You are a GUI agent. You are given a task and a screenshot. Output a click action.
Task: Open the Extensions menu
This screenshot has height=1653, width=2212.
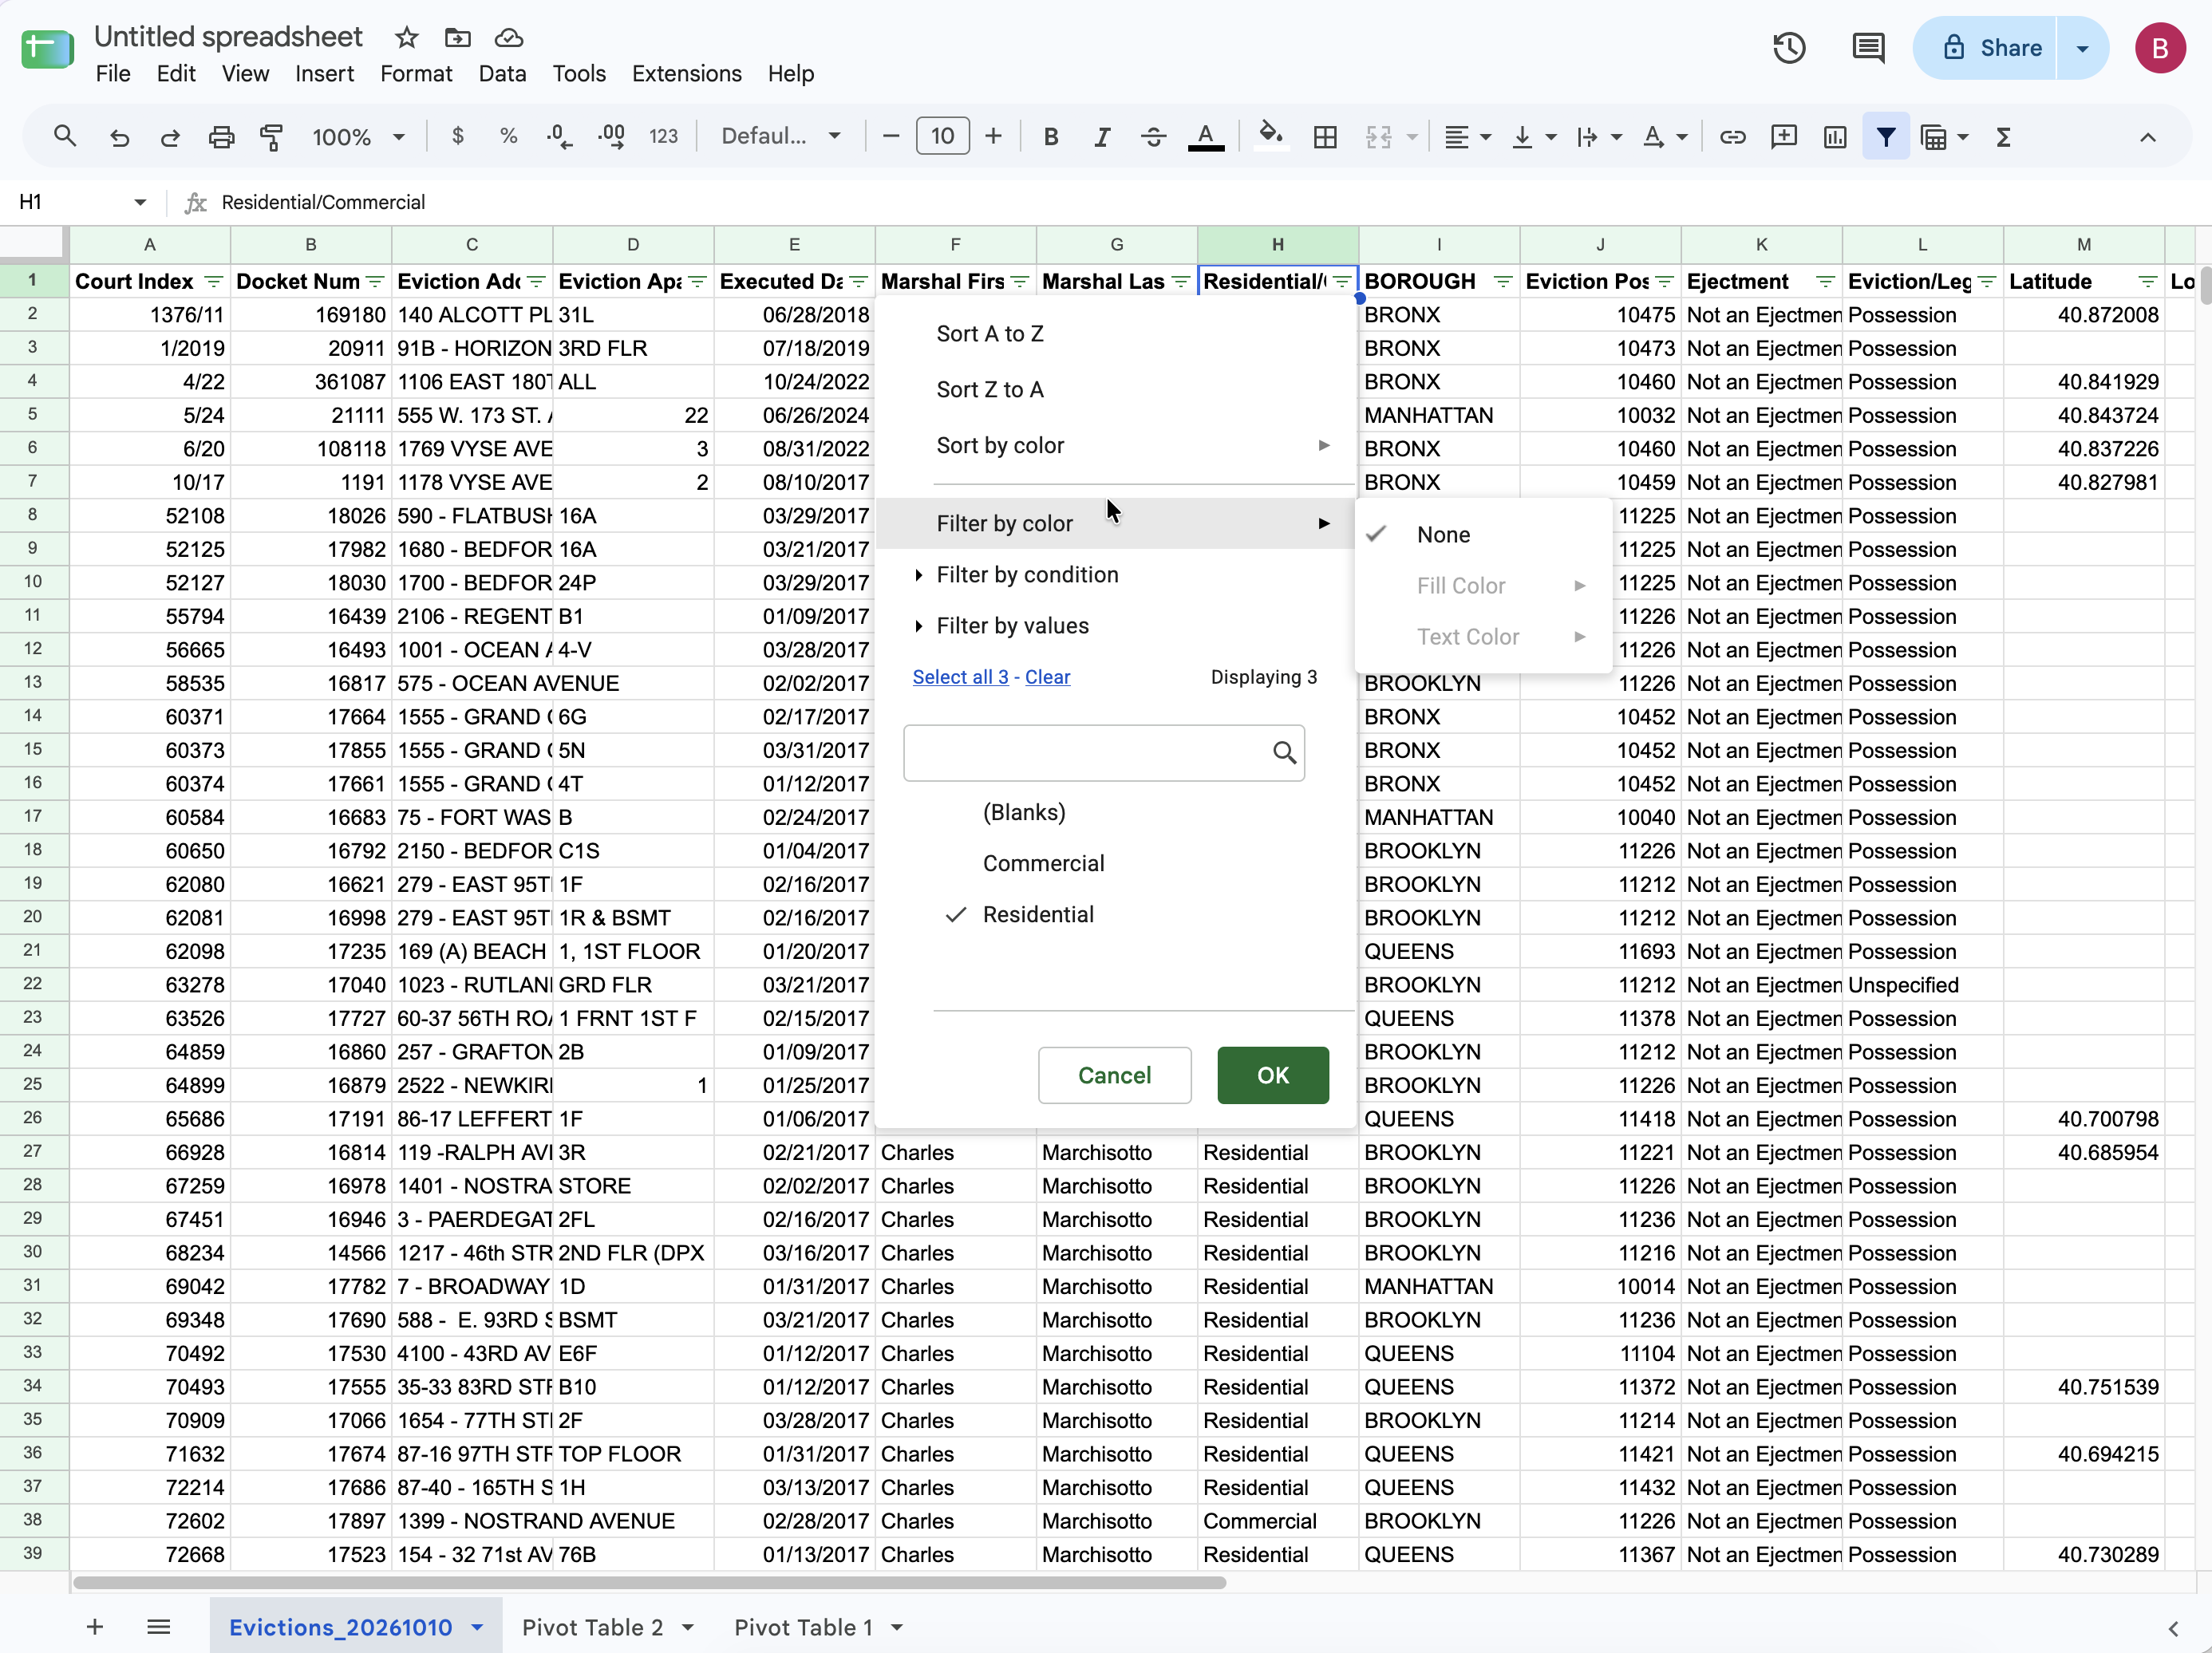[686, 74]
